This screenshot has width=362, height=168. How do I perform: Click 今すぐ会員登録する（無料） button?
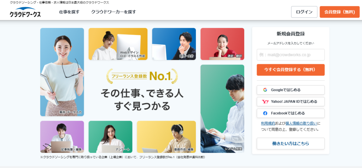click(291, 70)
